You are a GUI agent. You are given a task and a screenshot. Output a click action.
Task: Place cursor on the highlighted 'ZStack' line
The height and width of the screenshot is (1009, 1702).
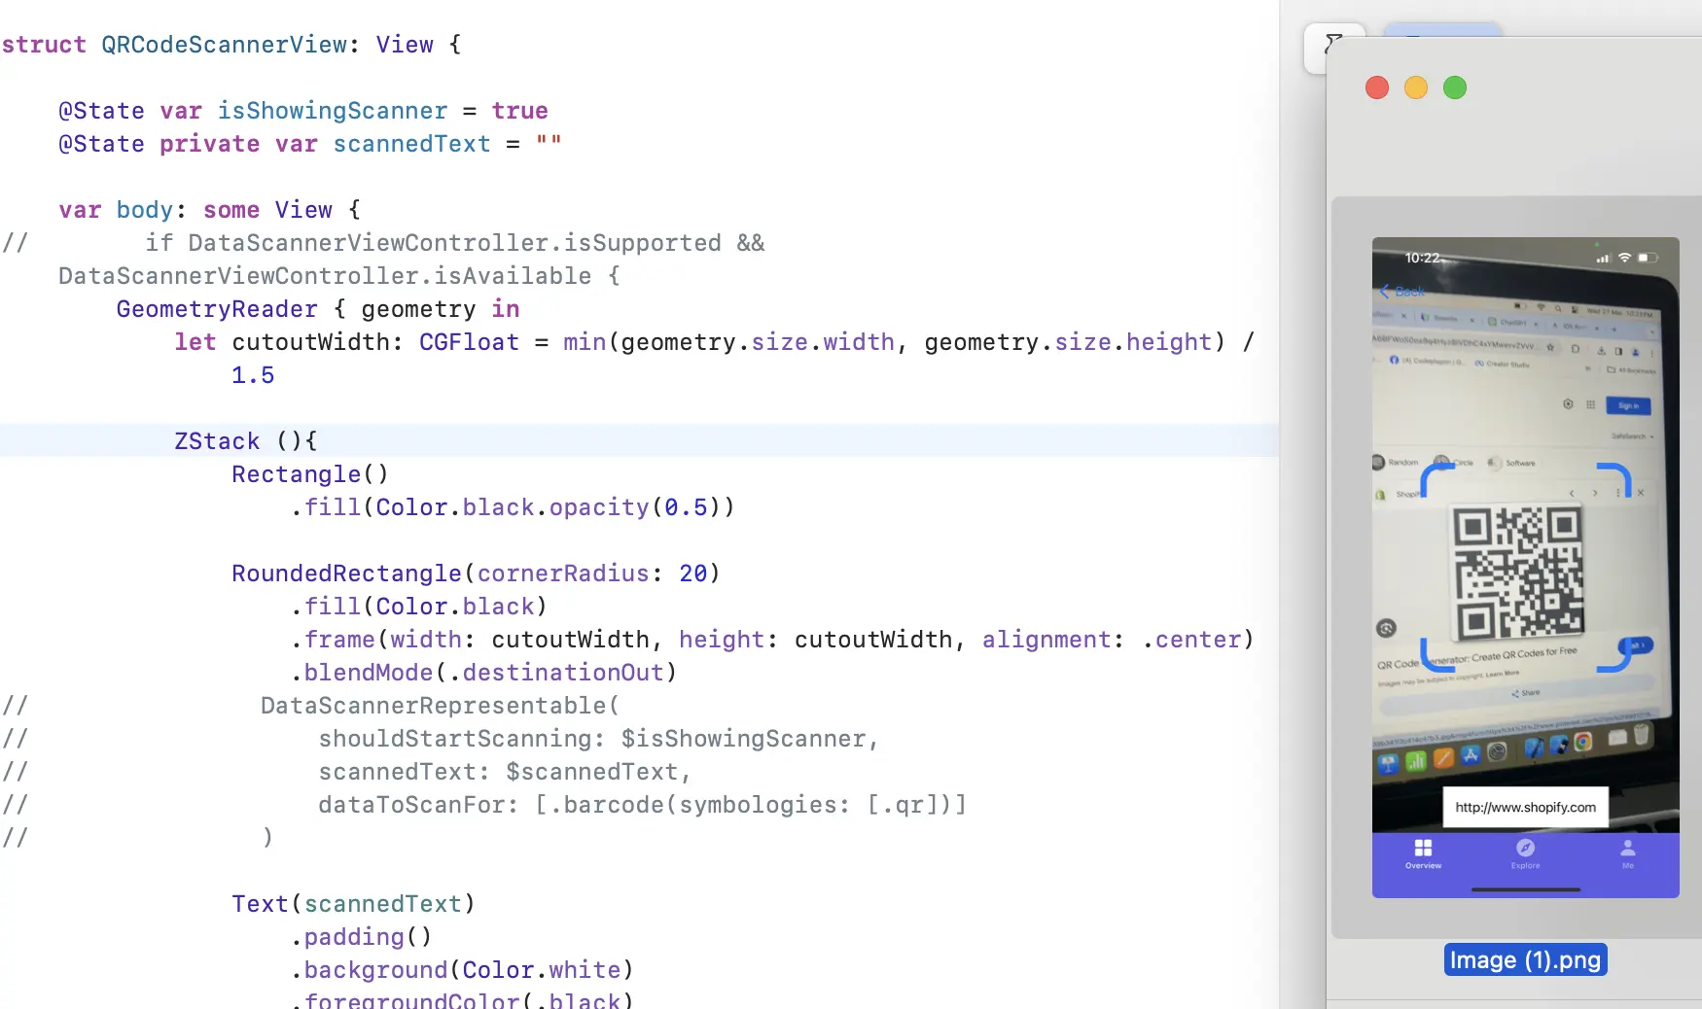pyautogui.click(x=639, y=440)
